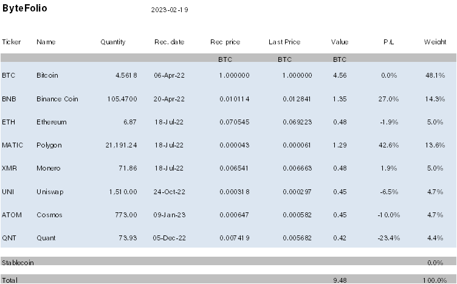Select quantity 105.4700
Screen dimensions: 457x284
(122, 99)
